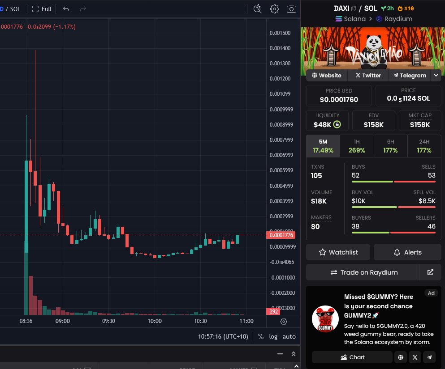Screen dimensions: 445x369
Task: Open time axis go-to-date target icon
Action: coord(284,322)
